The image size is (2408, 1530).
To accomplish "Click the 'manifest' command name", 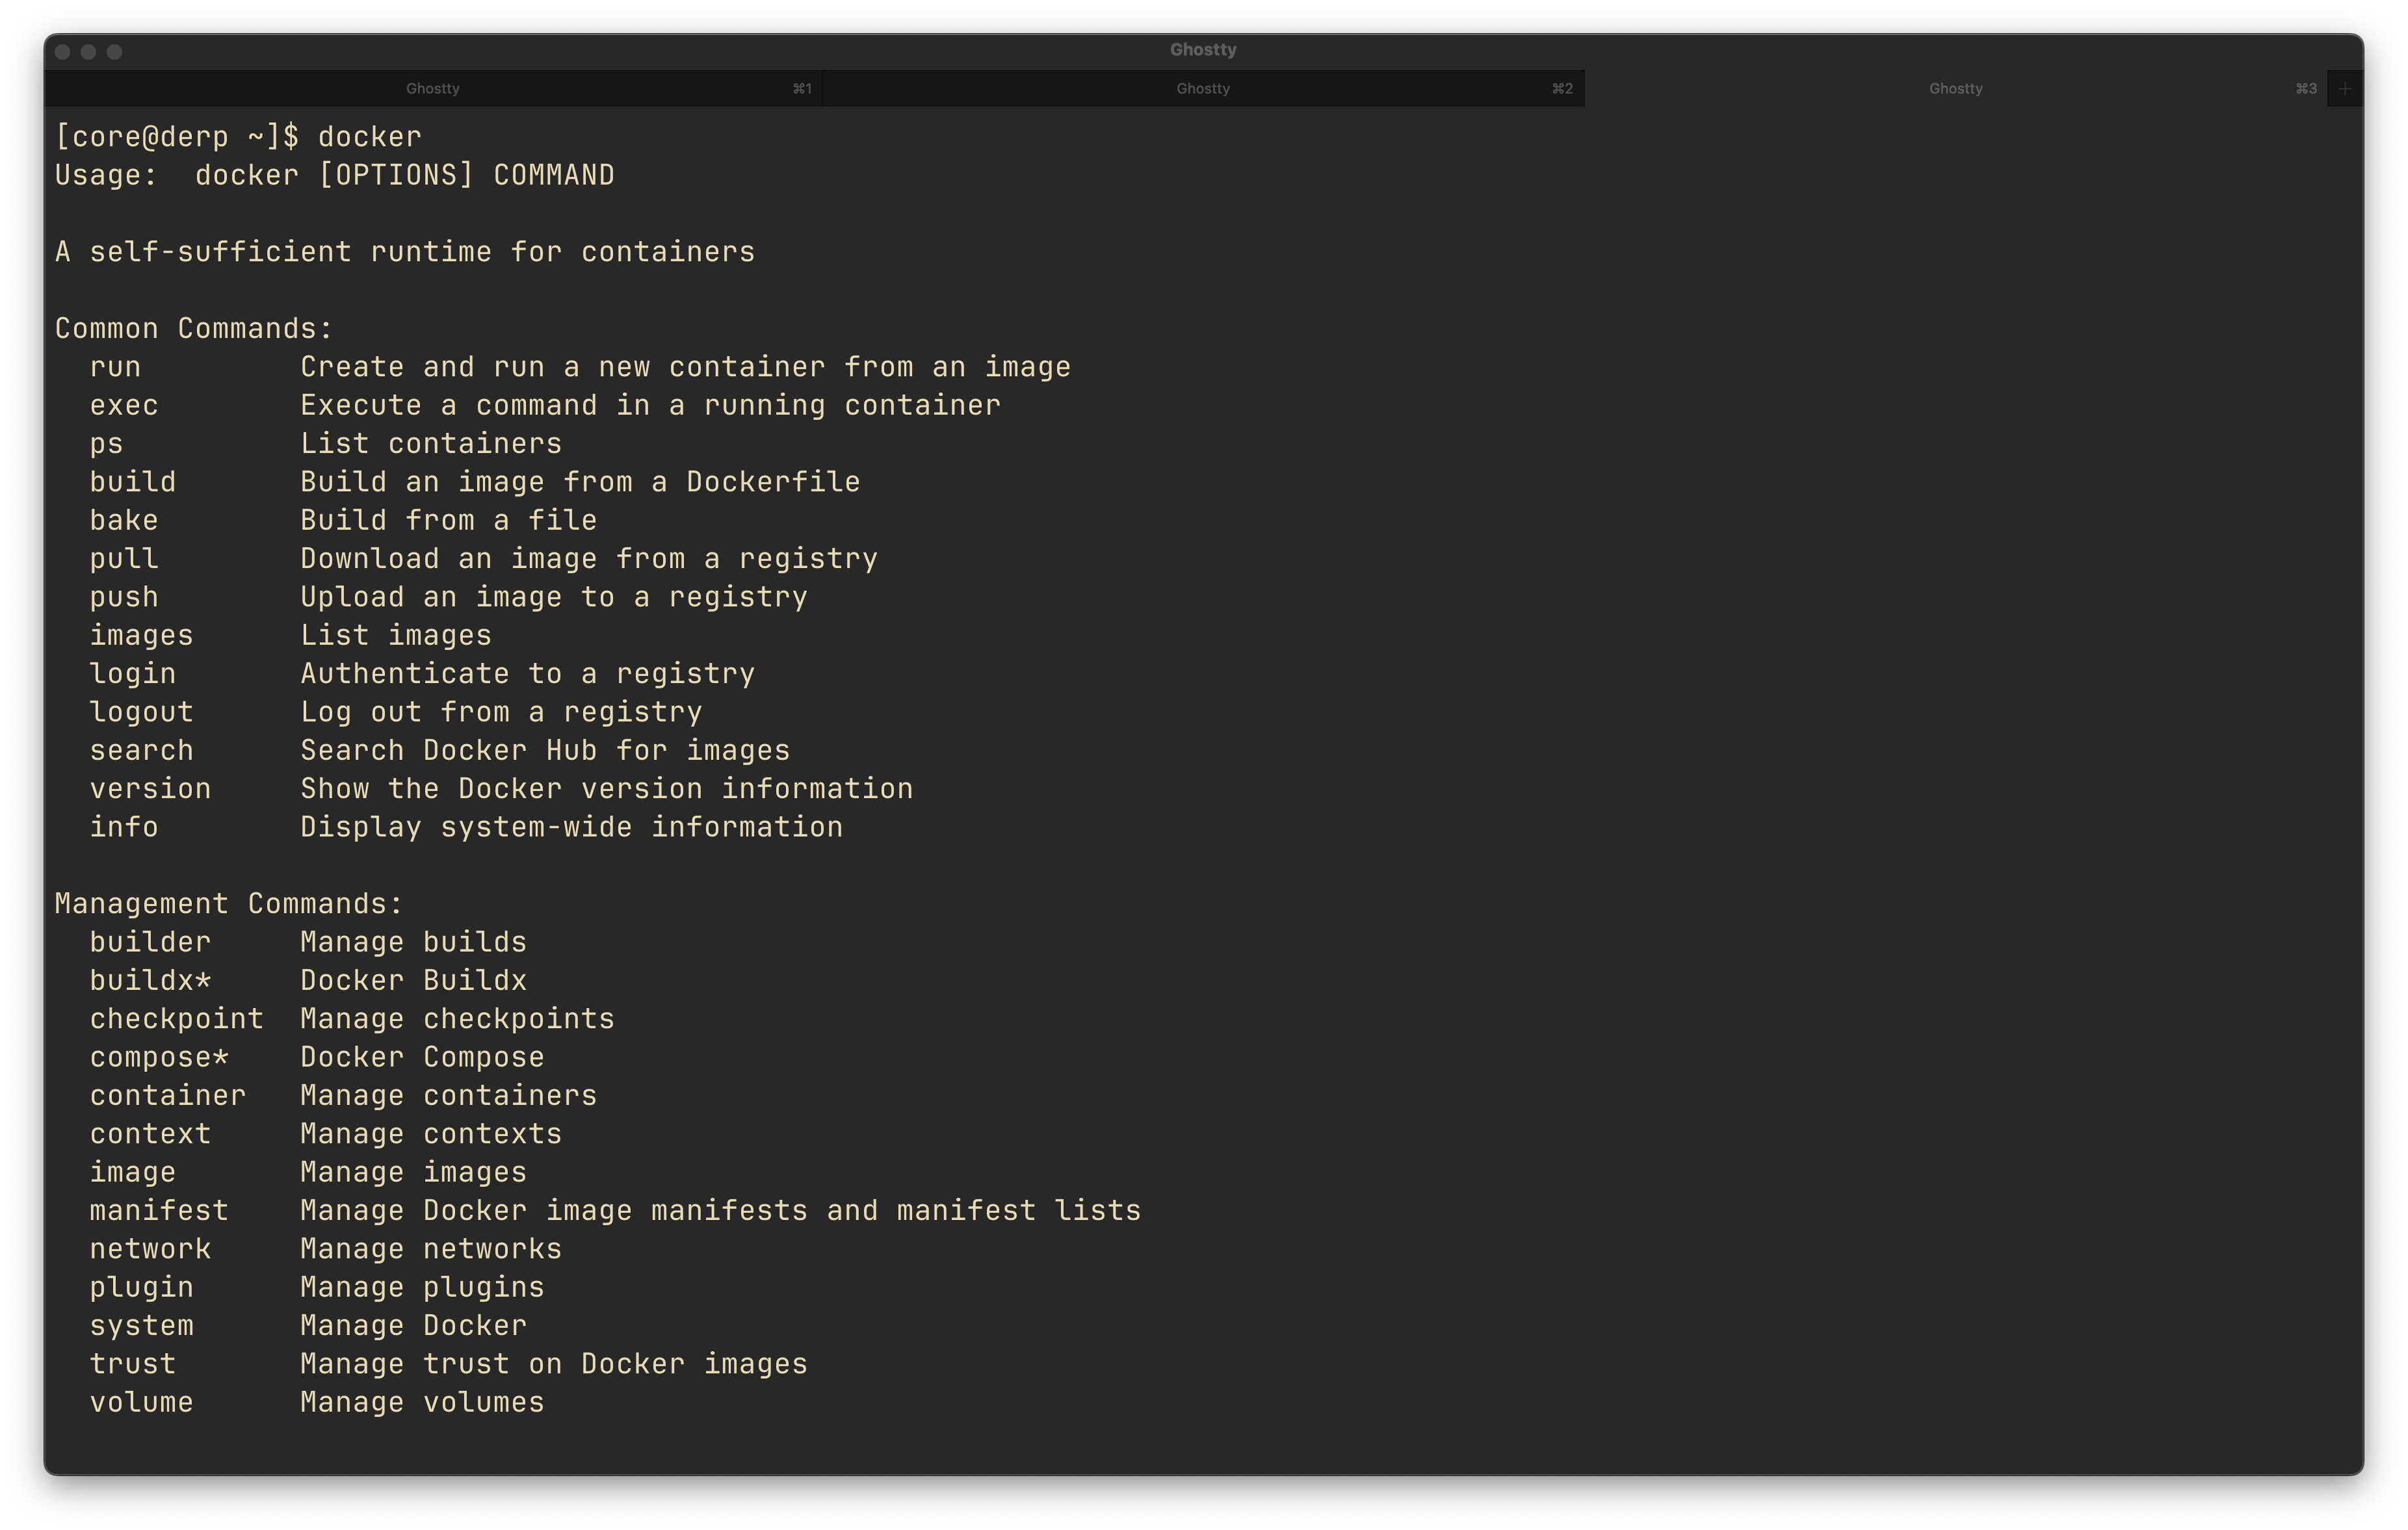I will tap(159, 1211).
